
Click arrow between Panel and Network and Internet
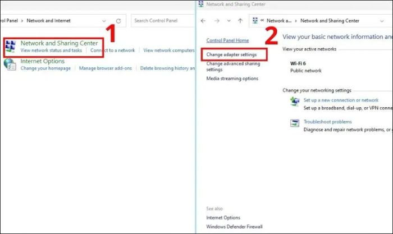(22, 21)
